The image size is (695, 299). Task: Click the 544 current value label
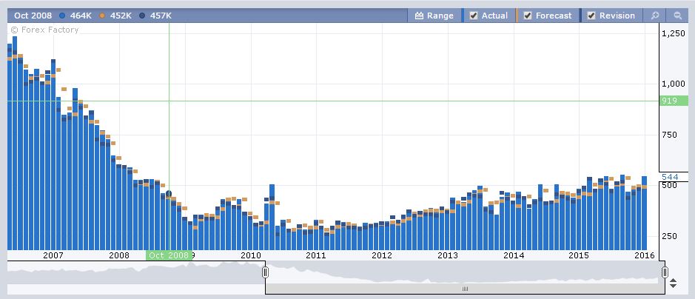(x=670, y=177)
